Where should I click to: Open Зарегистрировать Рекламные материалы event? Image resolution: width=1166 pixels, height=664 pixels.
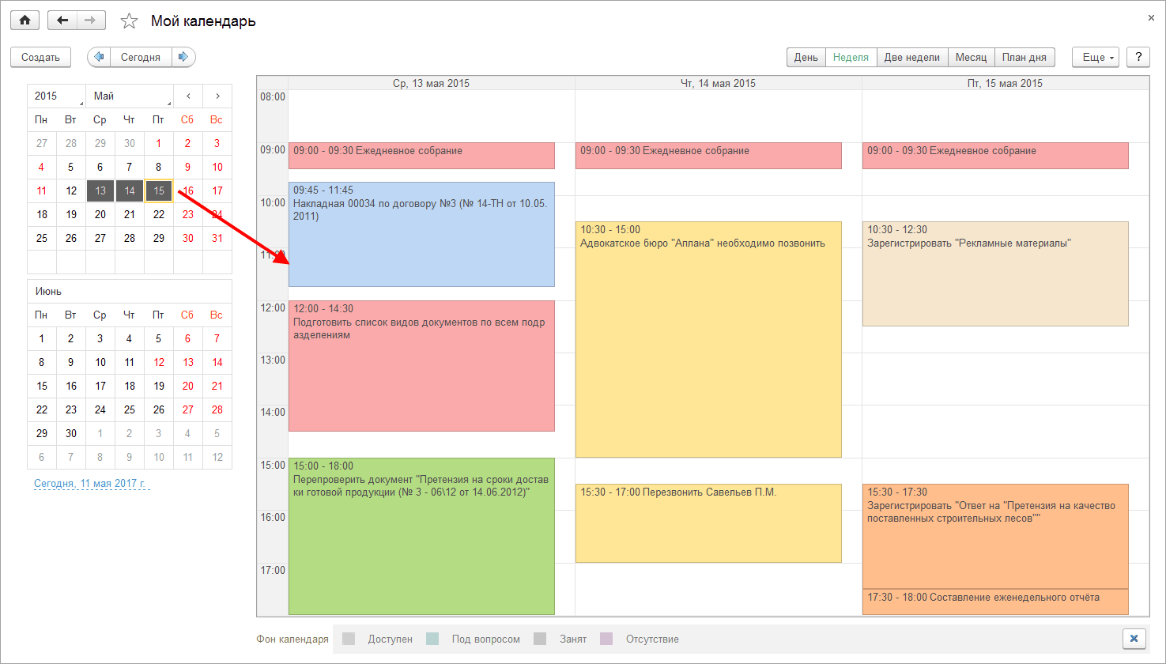tap(995, 274)
